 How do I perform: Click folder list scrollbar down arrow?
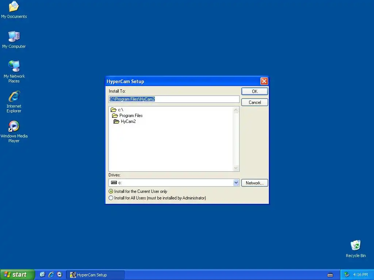[236, 168]
